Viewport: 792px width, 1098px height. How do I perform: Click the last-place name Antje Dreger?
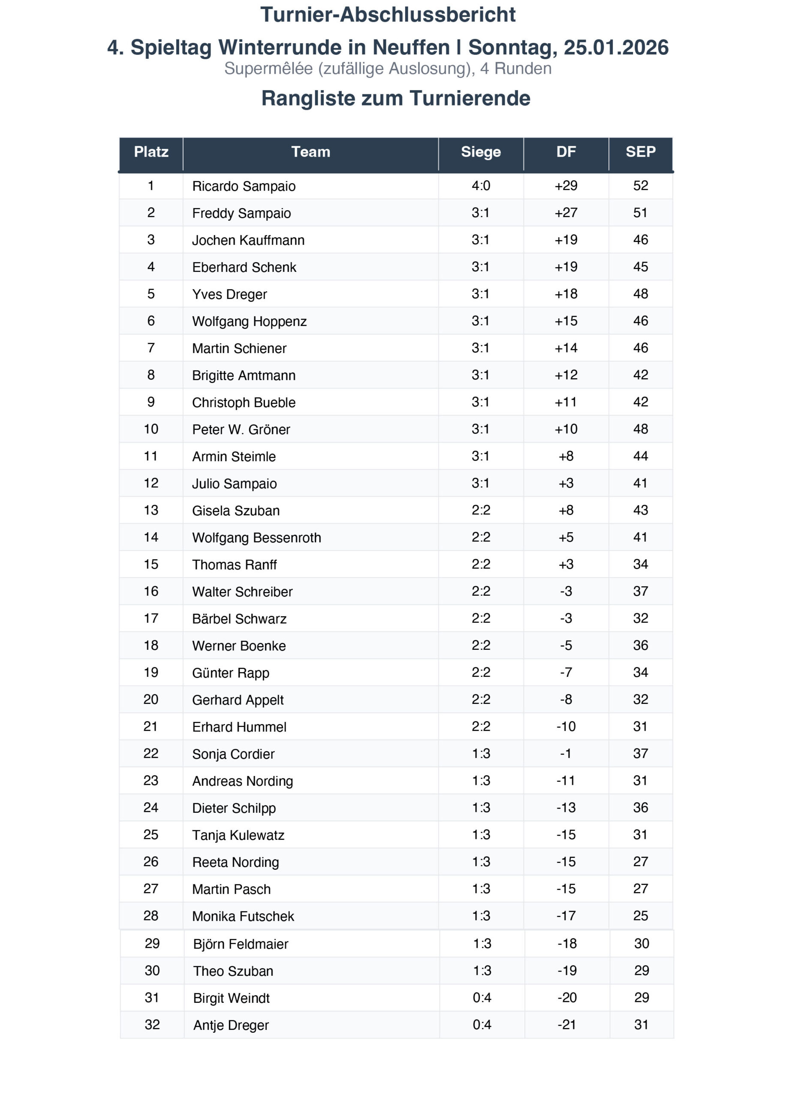[231, 1026]
